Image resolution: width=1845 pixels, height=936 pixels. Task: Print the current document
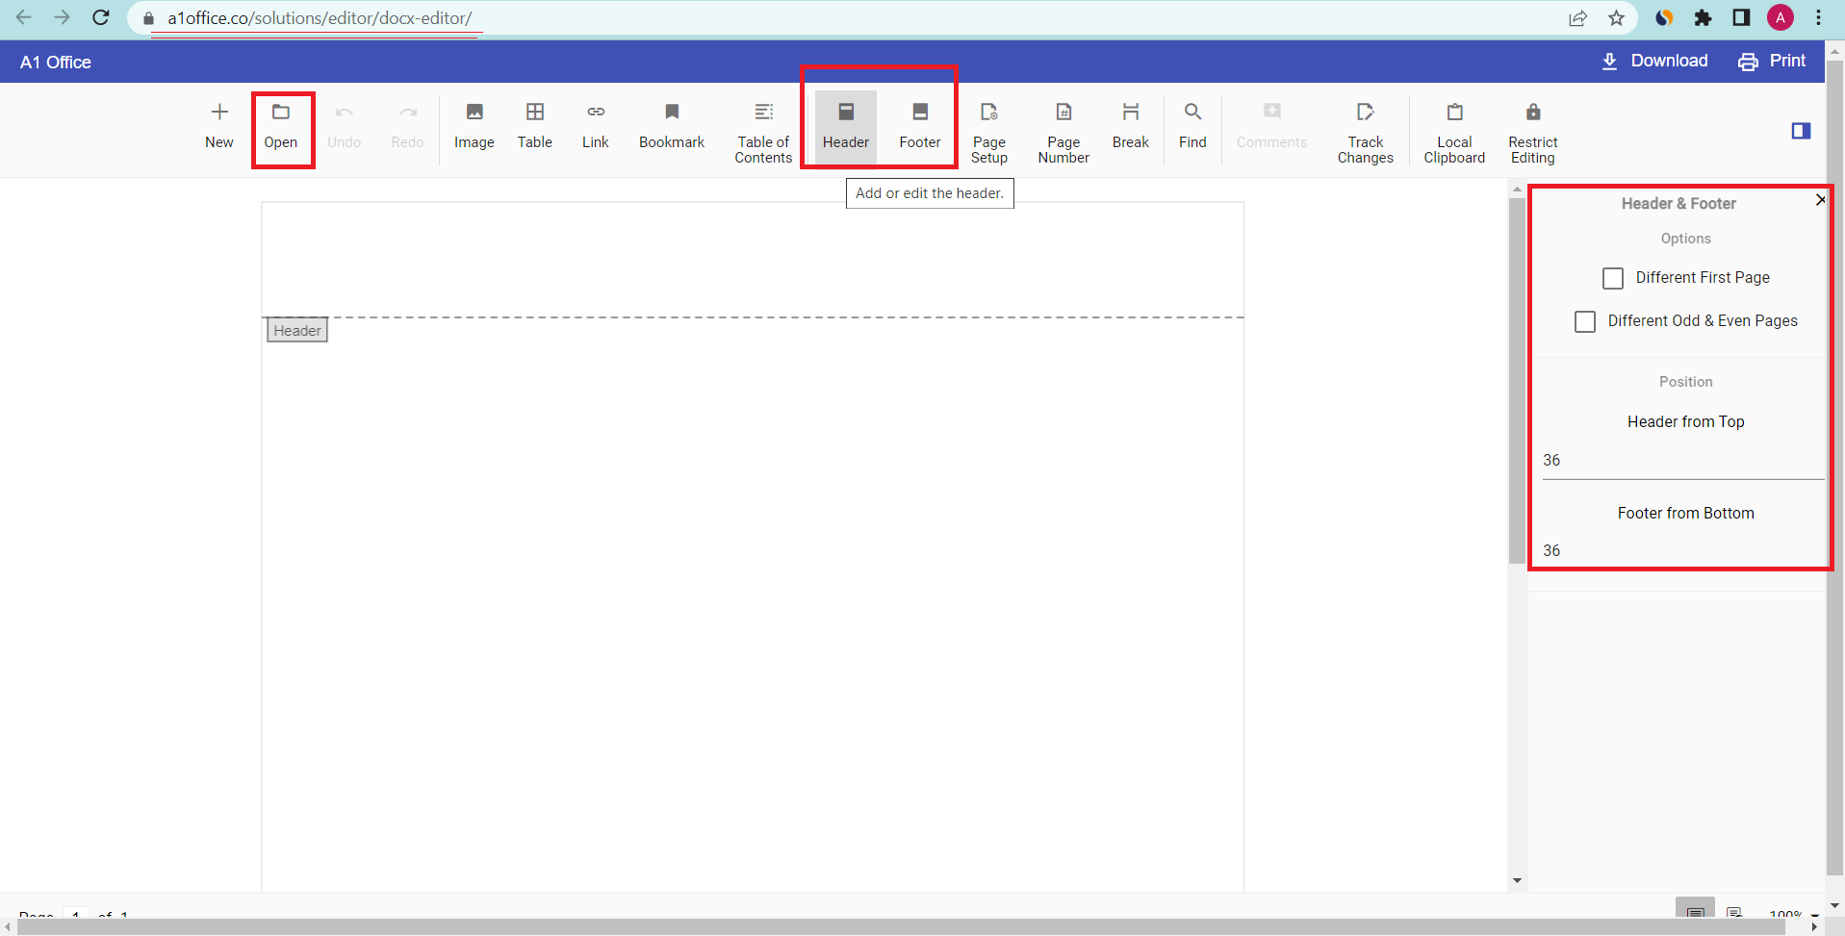click(x=1772, y=61)
